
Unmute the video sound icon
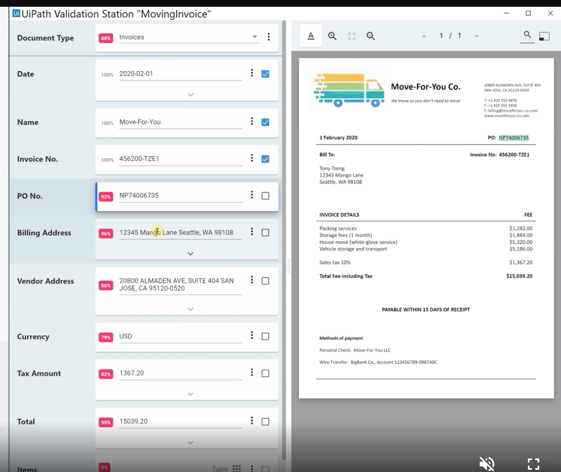pos(487,464)
